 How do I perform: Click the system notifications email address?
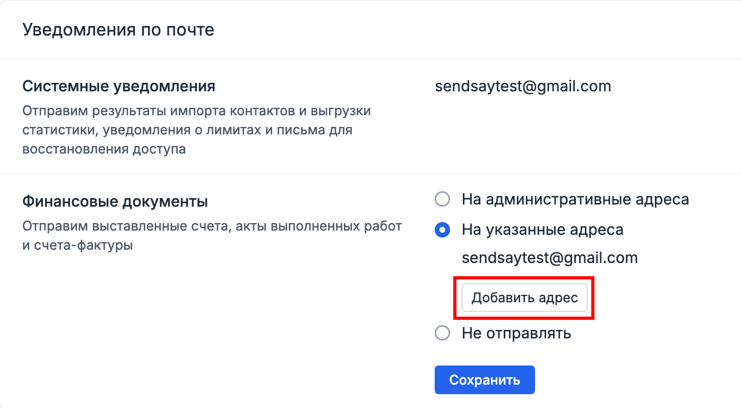[523, 86]
